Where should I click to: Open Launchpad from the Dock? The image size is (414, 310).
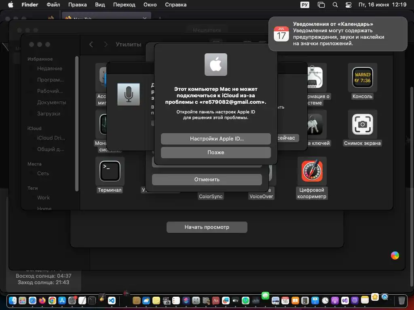click(x=23, y=300)
